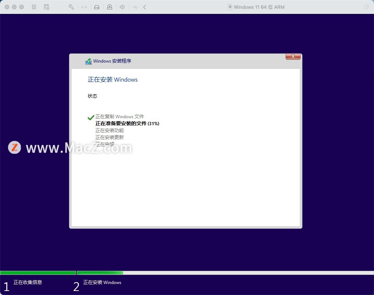374x295 pixels.
Task: Click the VM document icon in title
Action: tap(230, 7)
